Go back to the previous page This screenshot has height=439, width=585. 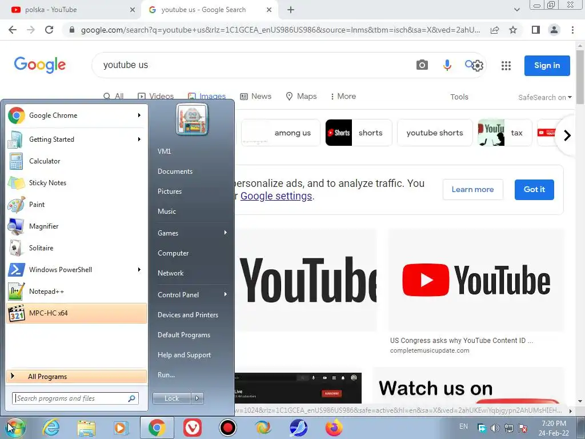[x=13, y=30]
